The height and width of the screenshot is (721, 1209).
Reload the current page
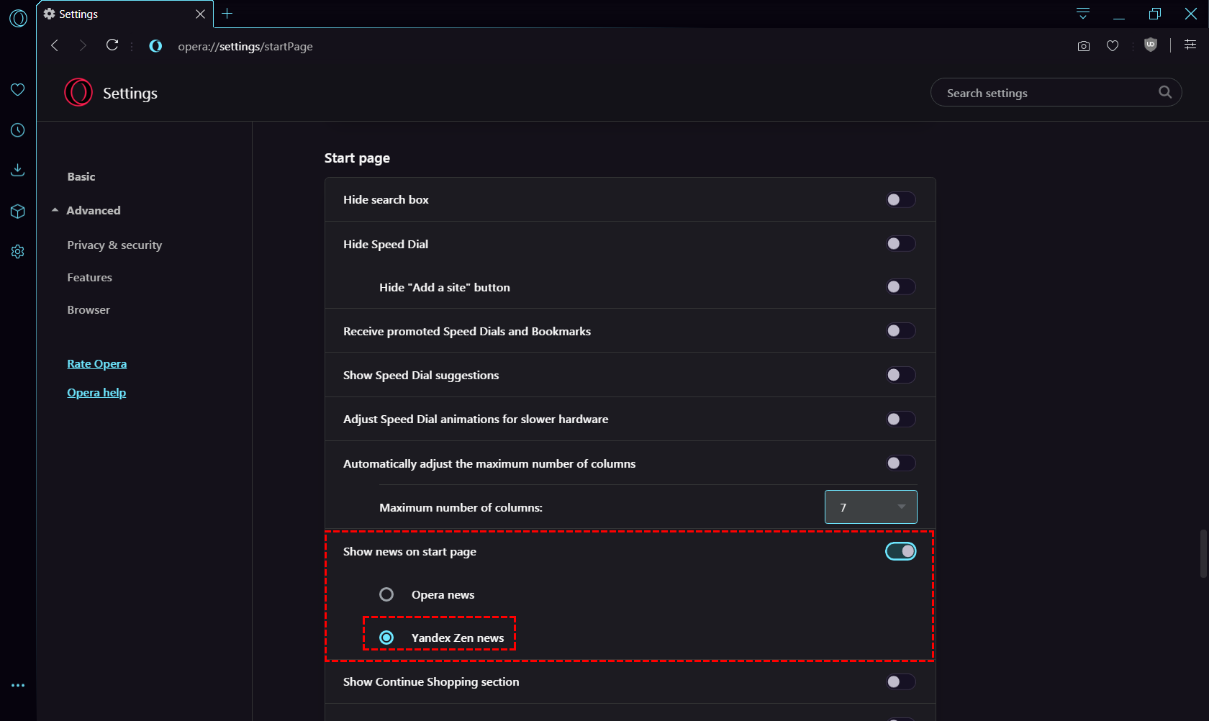[112, 45]
